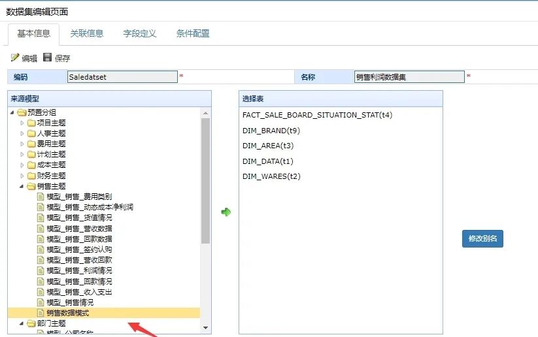
Task: Select DIM_WARES(t2) in table list
Action: 271,176
